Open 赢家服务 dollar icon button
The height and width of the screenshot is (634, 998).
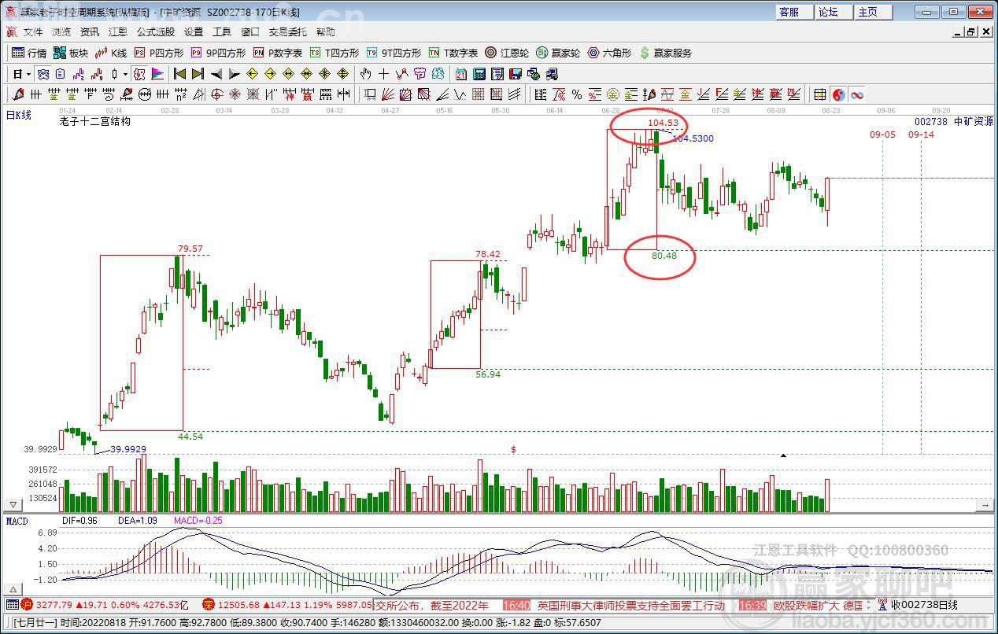click(666, 53)
